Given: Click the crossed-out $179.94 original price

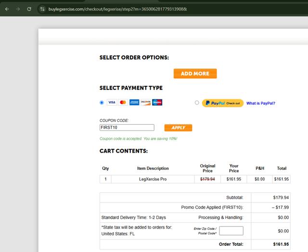Looking at the screenshot, I should click(207, 179).
